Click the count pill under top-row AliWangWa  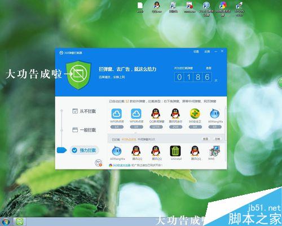point(215,127)
